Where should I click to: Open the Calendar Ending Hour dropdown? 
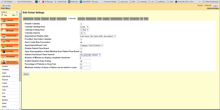[x=84, y=30]
